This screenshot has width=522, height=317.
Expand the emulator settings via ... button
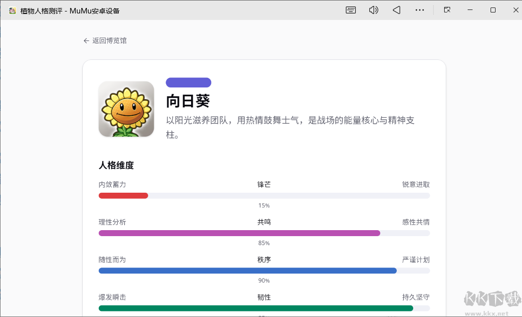420,9
